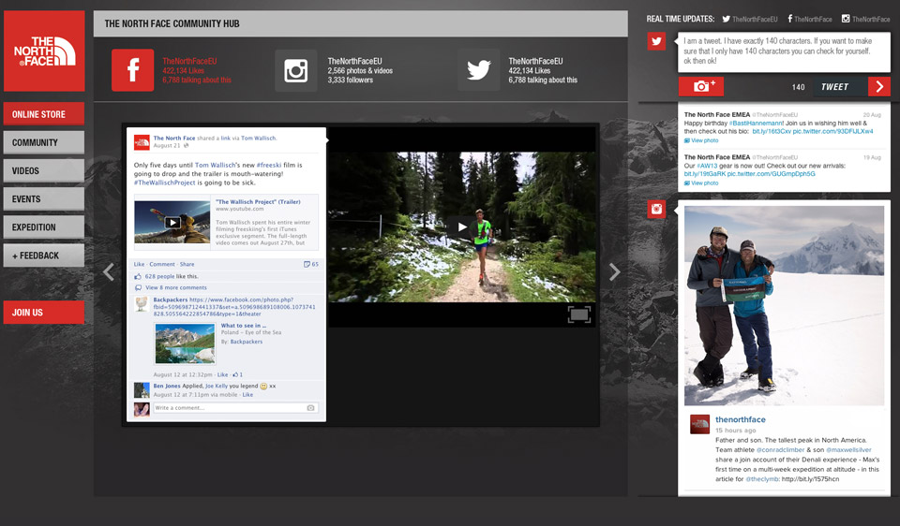
Task: Enter fullscreen on the runner video
Action: (579, 314)
